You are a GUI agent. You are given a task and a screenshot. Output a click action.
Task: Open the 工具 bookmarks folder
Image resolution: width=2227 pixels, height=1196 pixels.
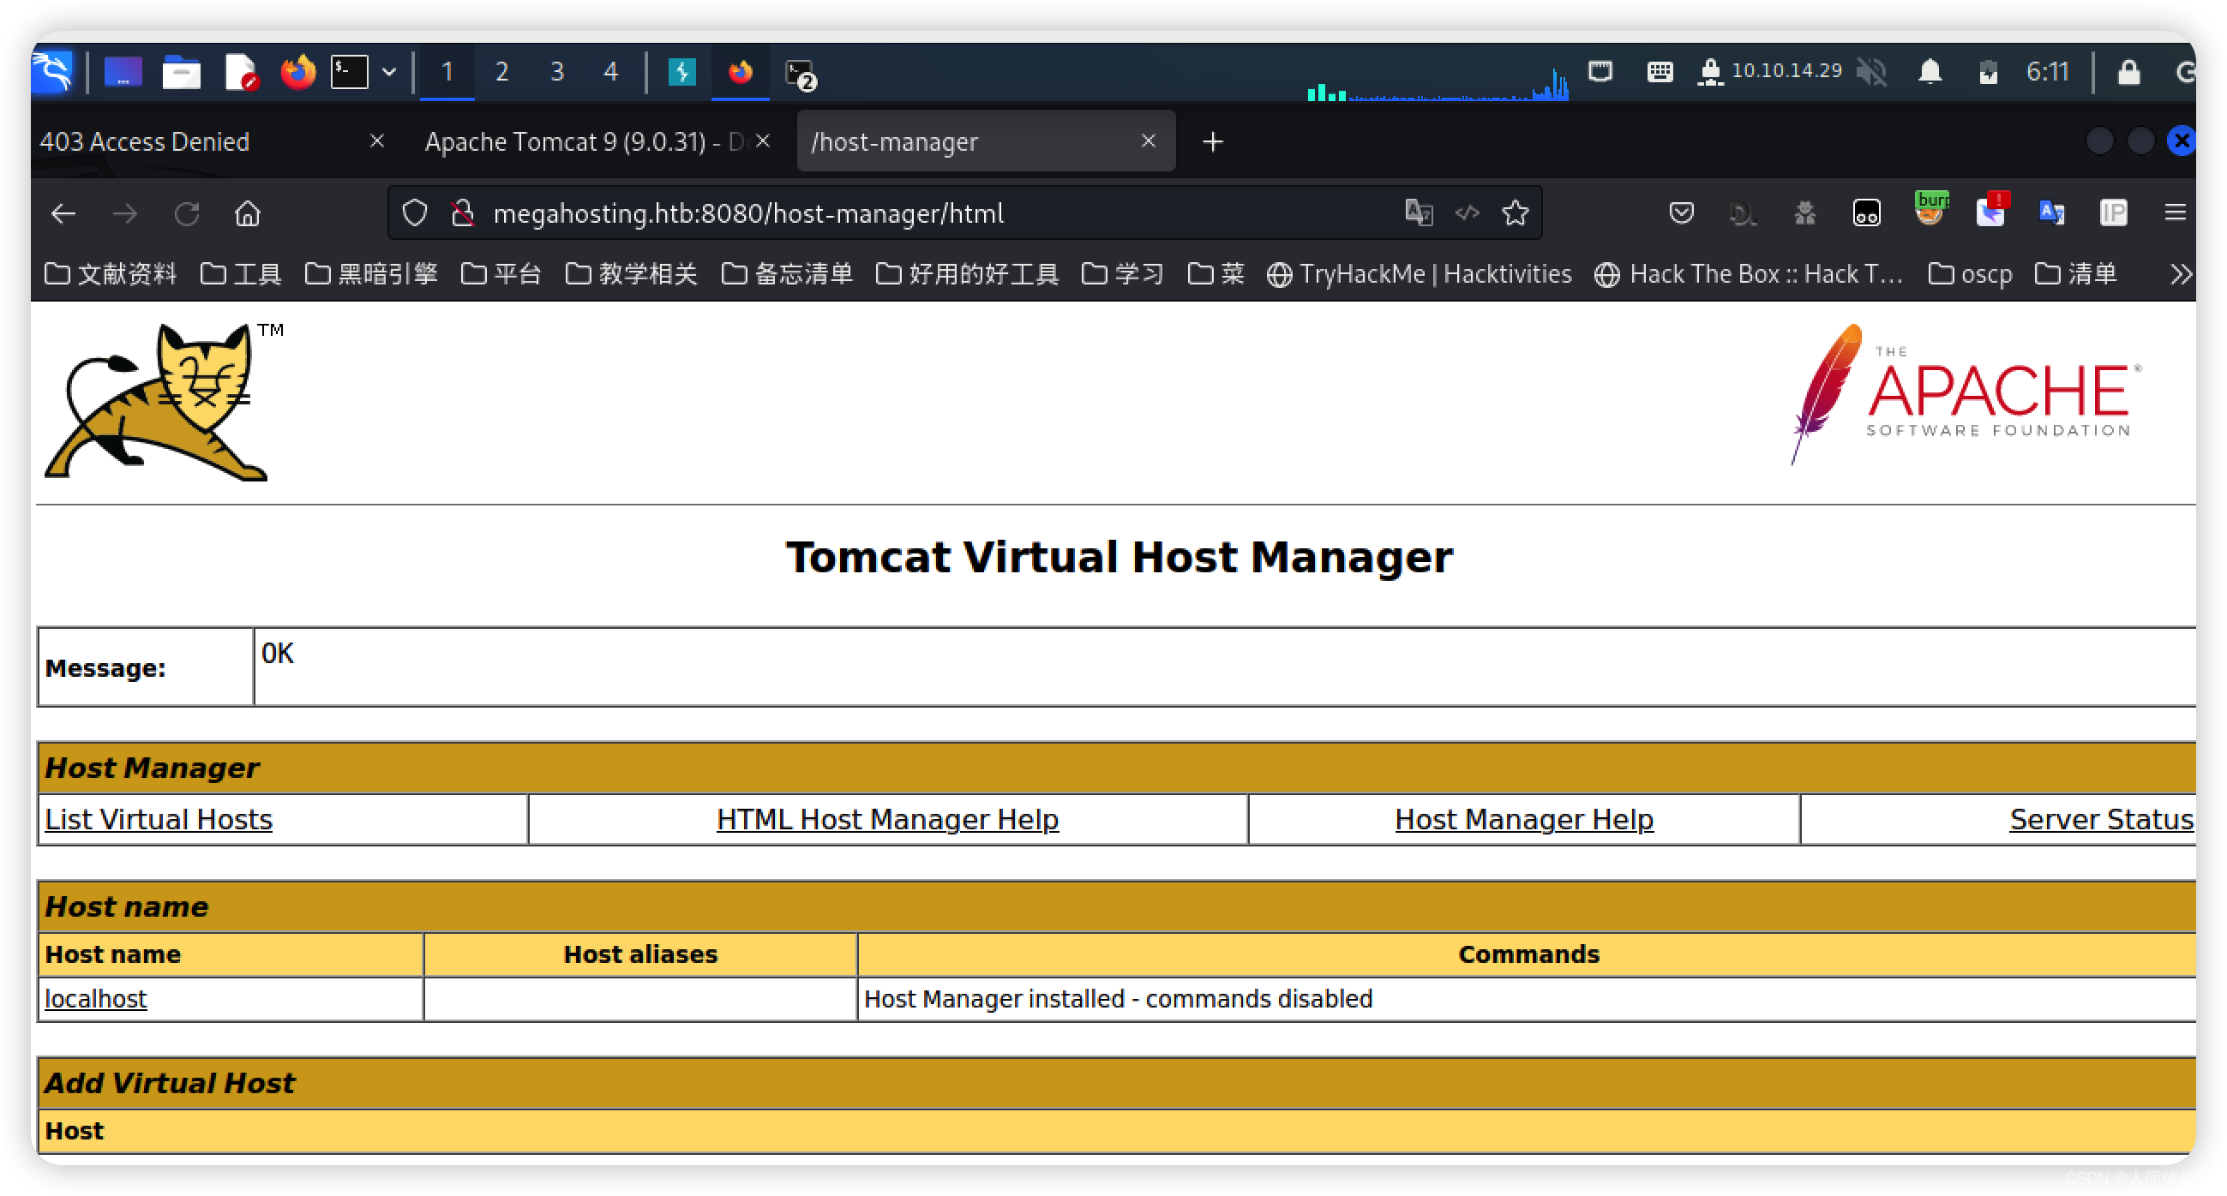[x=241, y=274]
